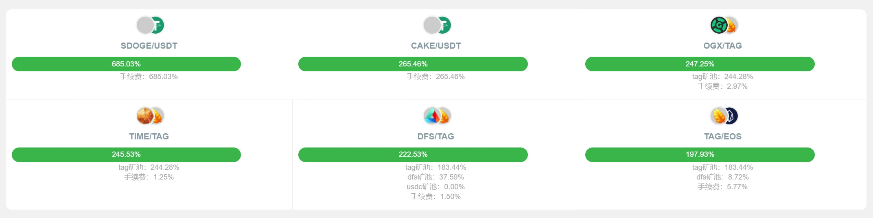Click the TAG/EOS token pair icon

click(x=724, y=116)
